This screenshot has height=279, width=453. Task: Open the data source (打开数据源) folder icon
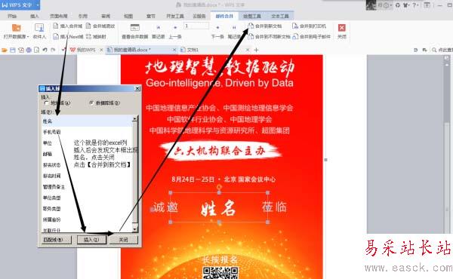(x=16, y=28)
